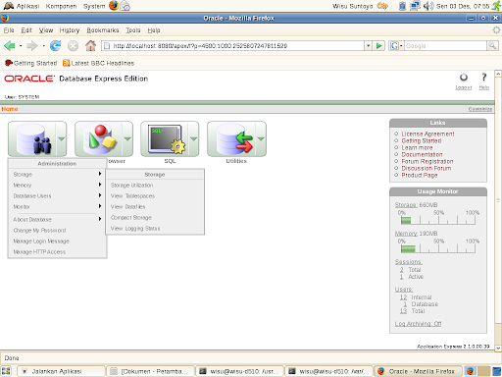Click the Memory usage link
Viewport: 502px width, 377px height.
click(x=406, y=234)
